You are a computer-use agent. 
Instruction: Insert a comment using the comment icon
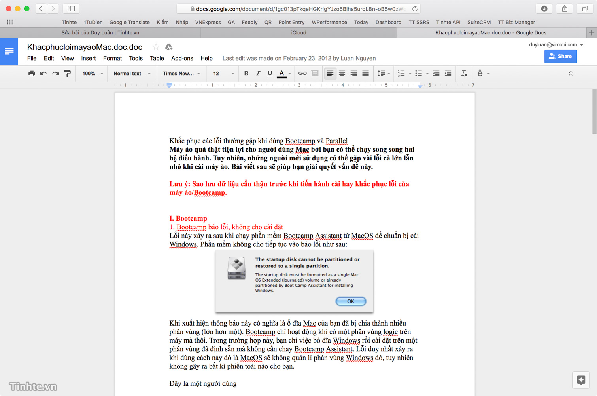pyautogui.click(x=315, y=73)
